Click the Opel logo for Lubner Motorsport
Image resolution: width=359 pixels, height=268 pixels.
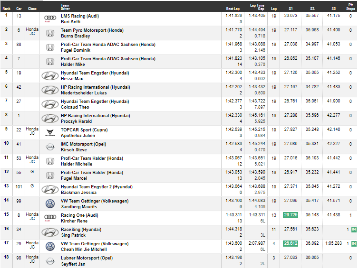click(x=50, y=261)
